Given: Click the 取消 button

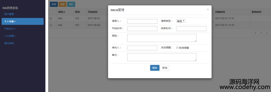Looking at the screenshot, I should [x=165, y=68].
